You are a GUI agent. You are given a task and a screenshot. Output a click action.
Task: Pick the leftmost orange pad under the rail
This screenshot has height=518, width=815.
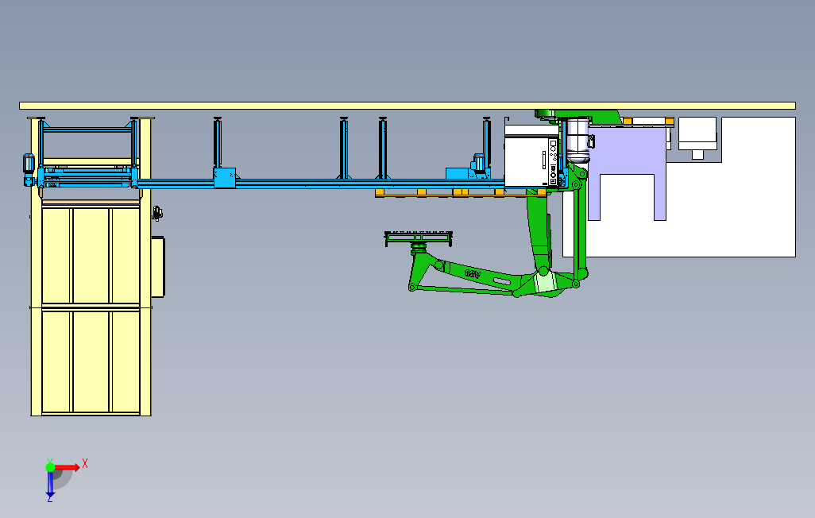point(380,192)
